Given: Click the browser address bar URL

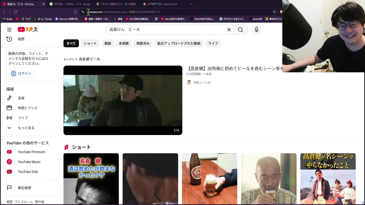Looking at the screenshot, I should point(123,12).
